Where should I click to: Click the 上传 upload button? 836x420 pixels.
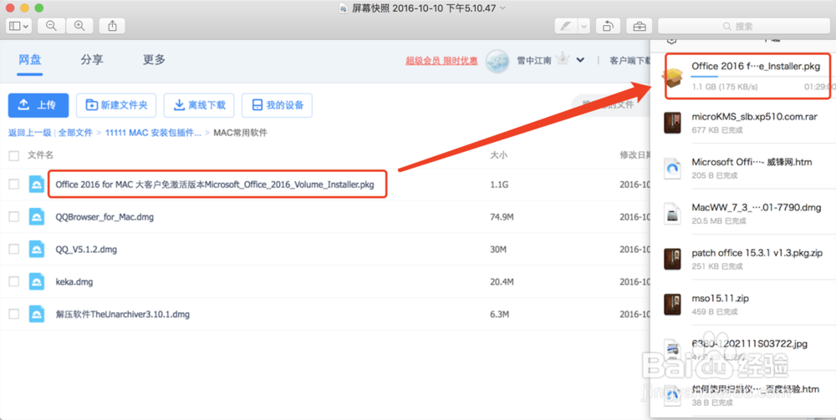pyautogui.click(x=38, y=105)
